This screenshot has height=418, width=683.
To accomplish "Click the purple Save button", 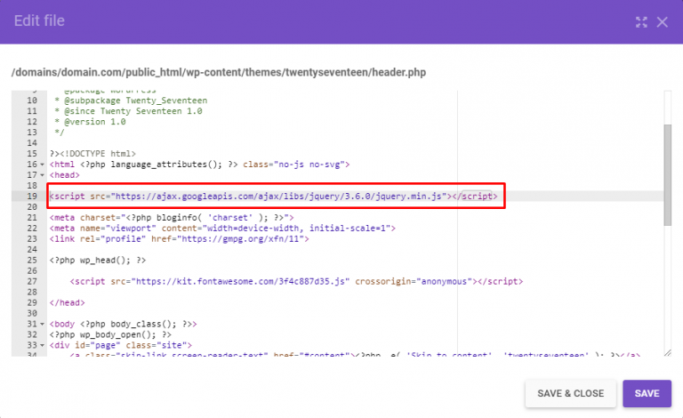I will click(x=647, y=393).
